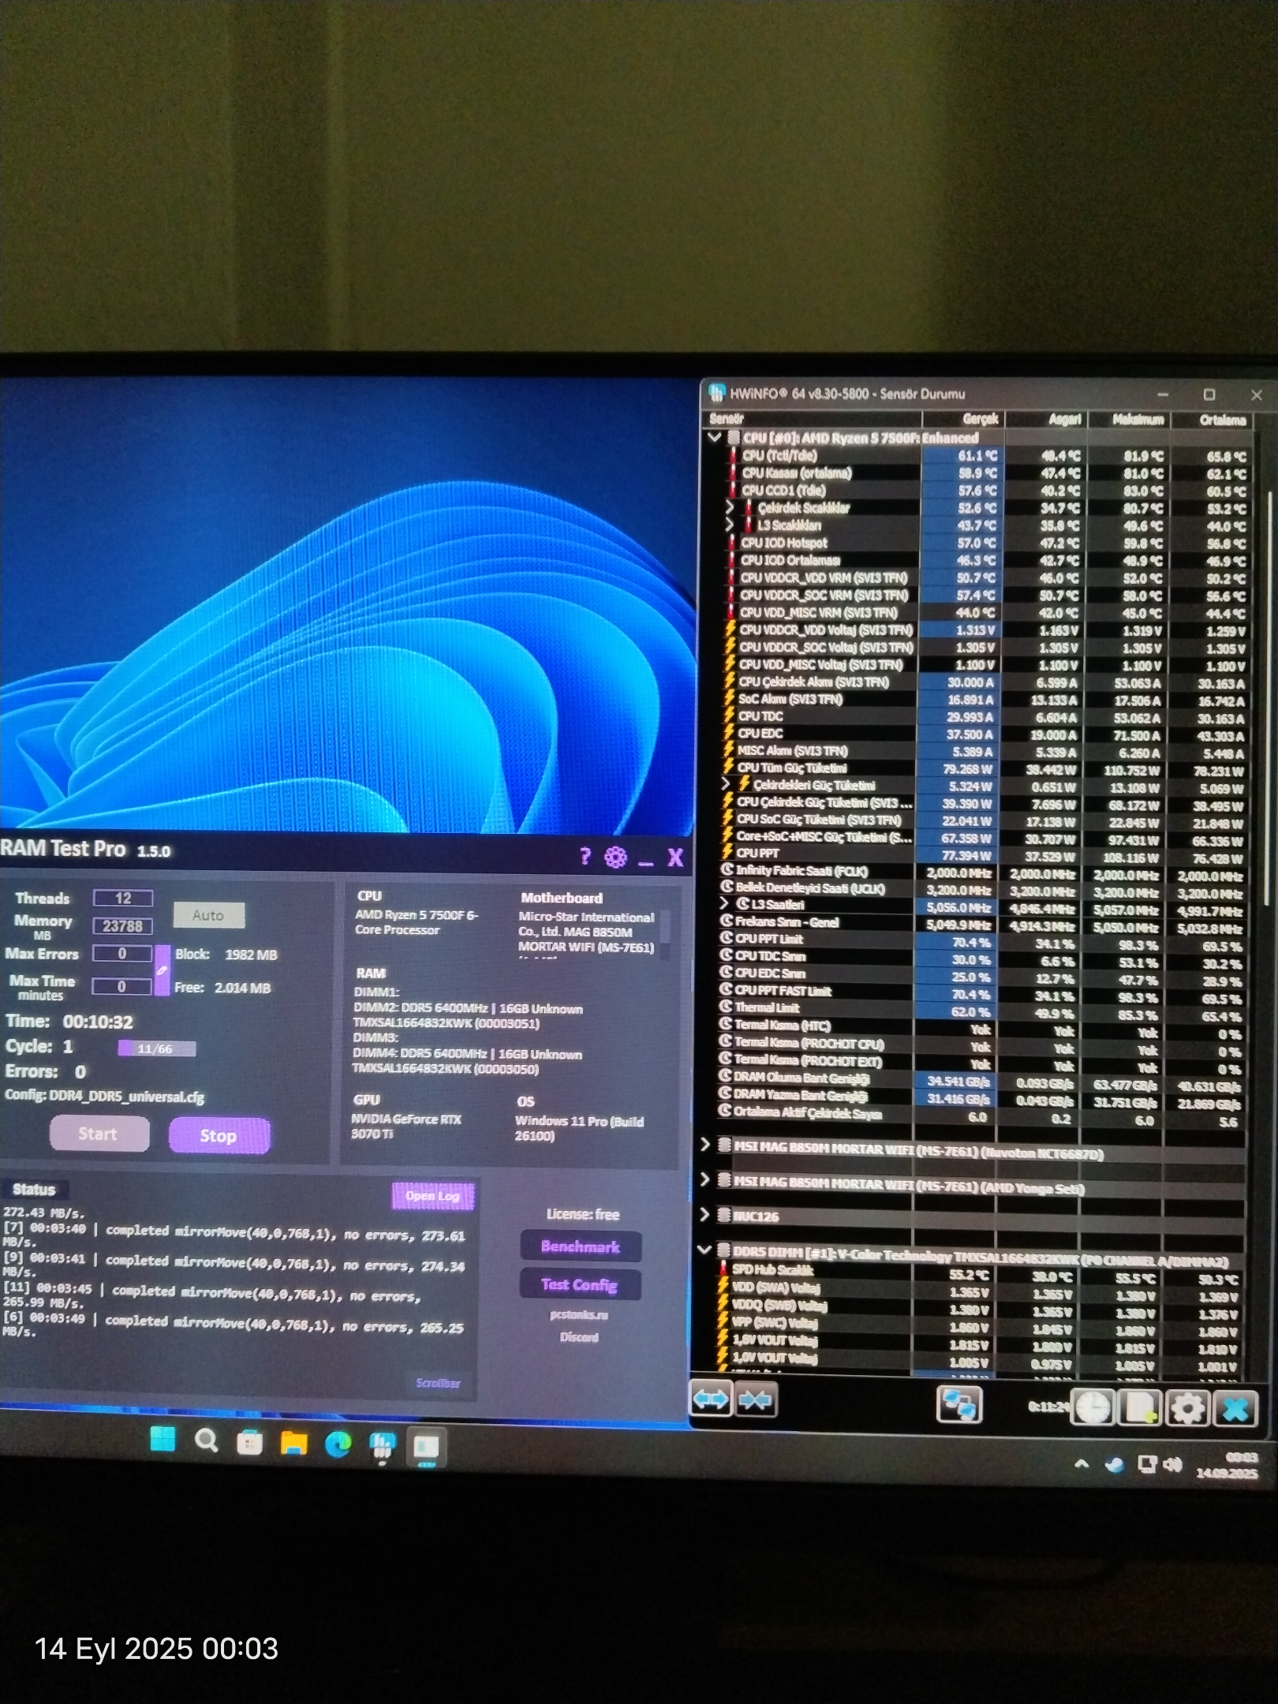The image size is (1278, 1704).
Task: Open Microsoft Store from the taskbar
Action: point(250,1443)
